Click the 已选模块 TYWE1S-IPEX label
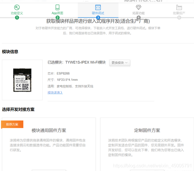 (77, 62)
